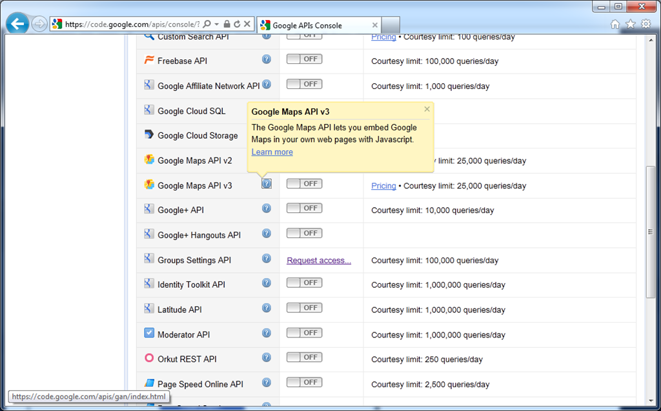This screenshot has height=411, width=661.
Task: Click the vertical scrollbar thumb
Action: pyautogui.click(x=650, y=232)
